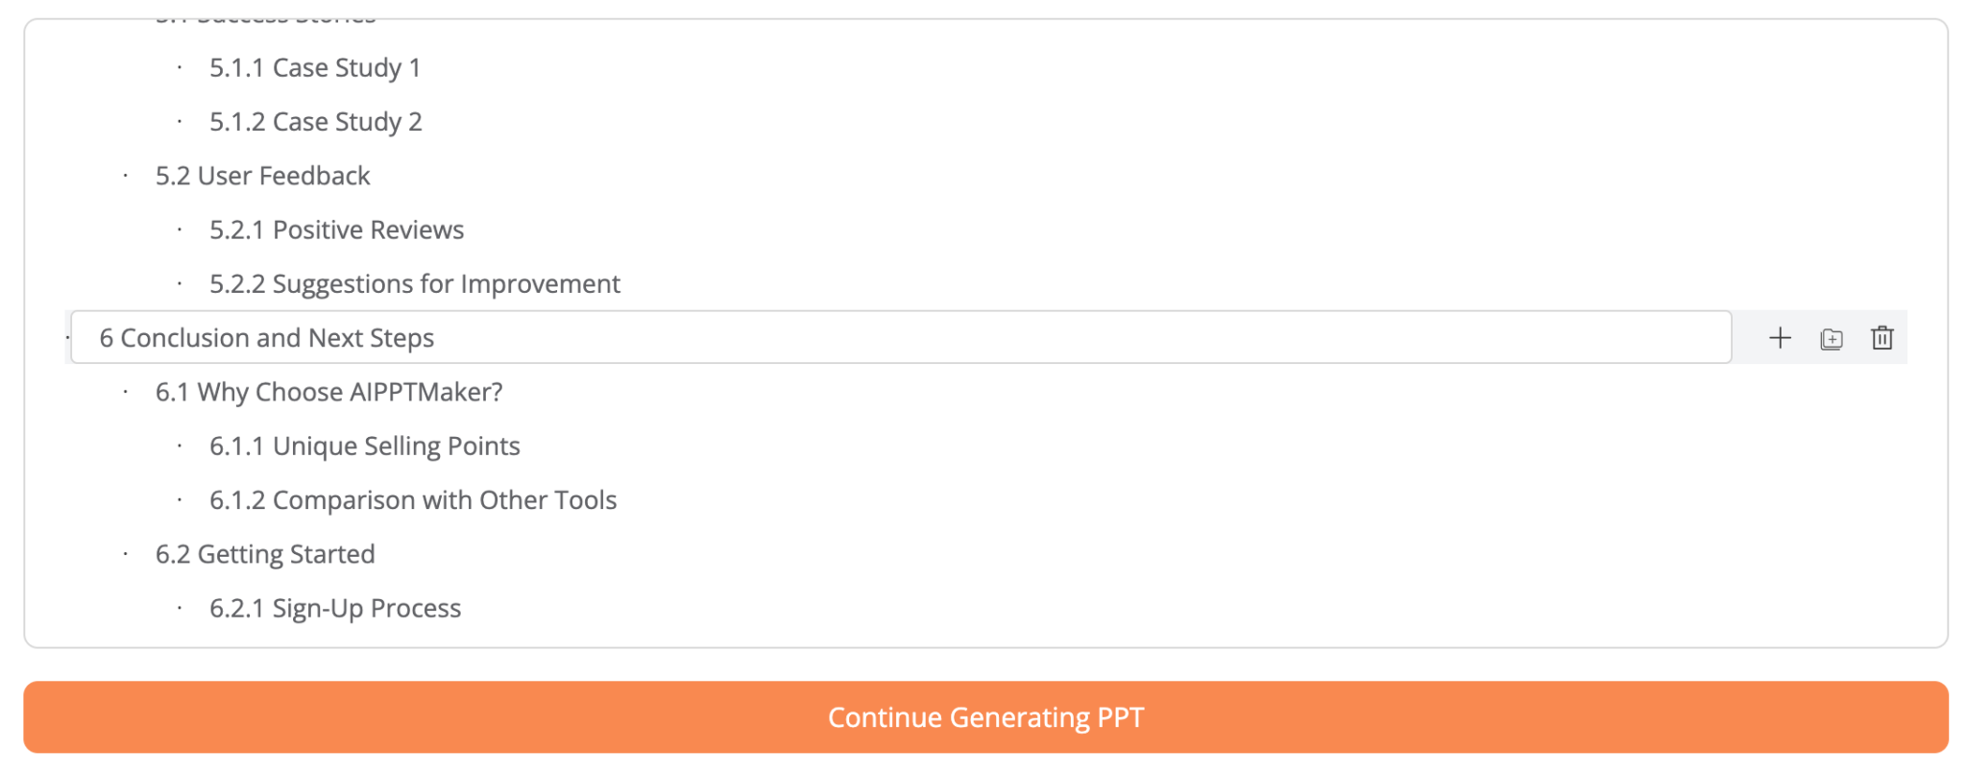This screenshot has width=1967, height=773.
Task: Select 6.1.2 Comparison with Other Tools
Action: 413,499
